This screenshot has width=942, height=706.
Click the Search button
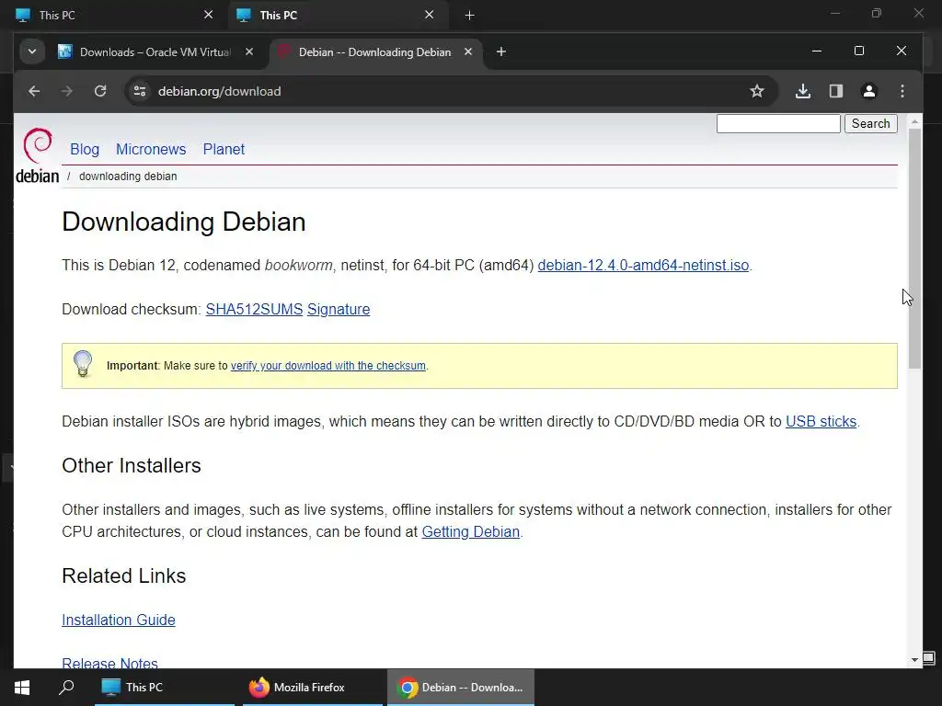[870, 124]
